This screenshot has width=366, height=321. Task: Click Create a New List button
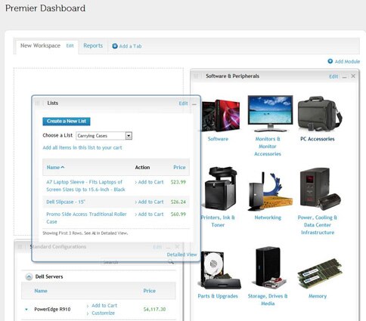point(67,122)
